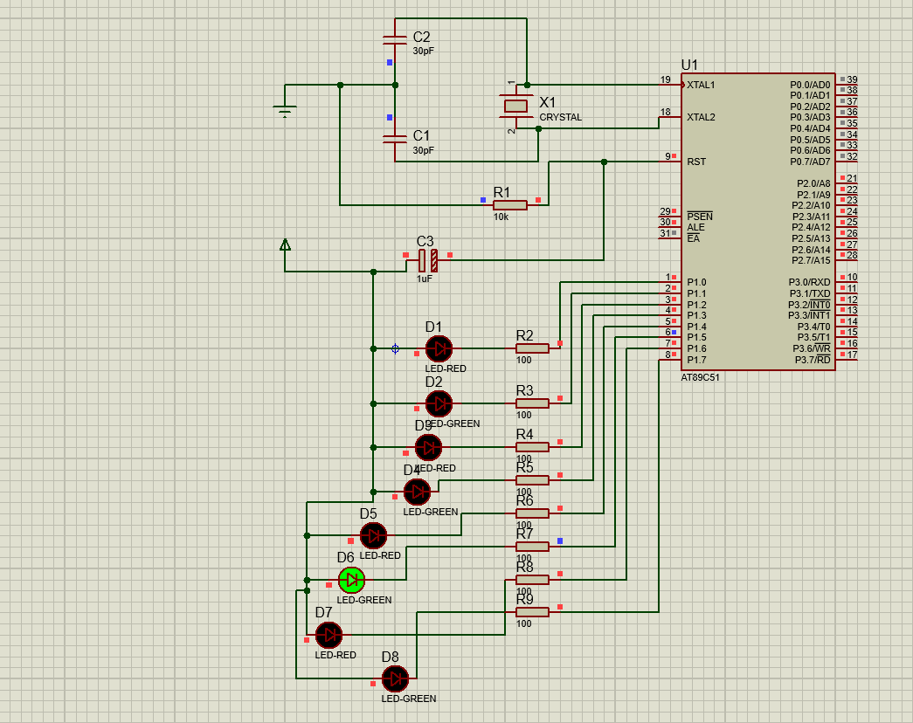Click the 1uF value under C3

pos(425,279)
